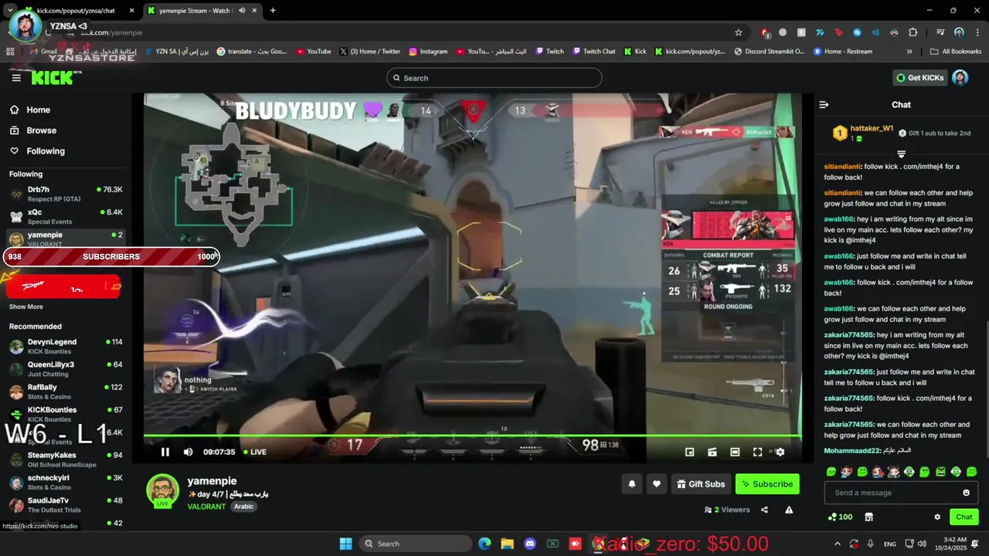Open the Chrome media controls icon
This screenshot has height=556, width=989.
pos(940,32)
